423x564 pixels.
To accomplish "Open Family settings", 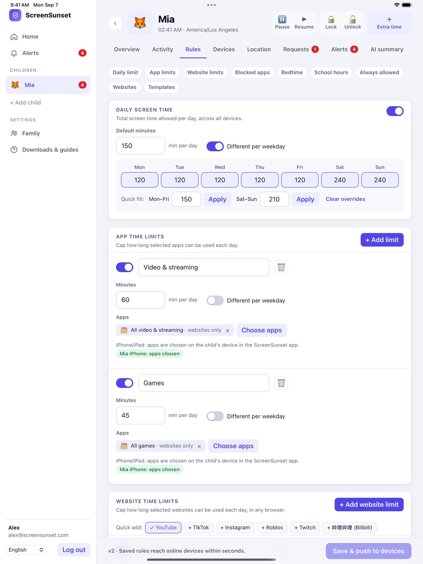I will tap(48, 133).
